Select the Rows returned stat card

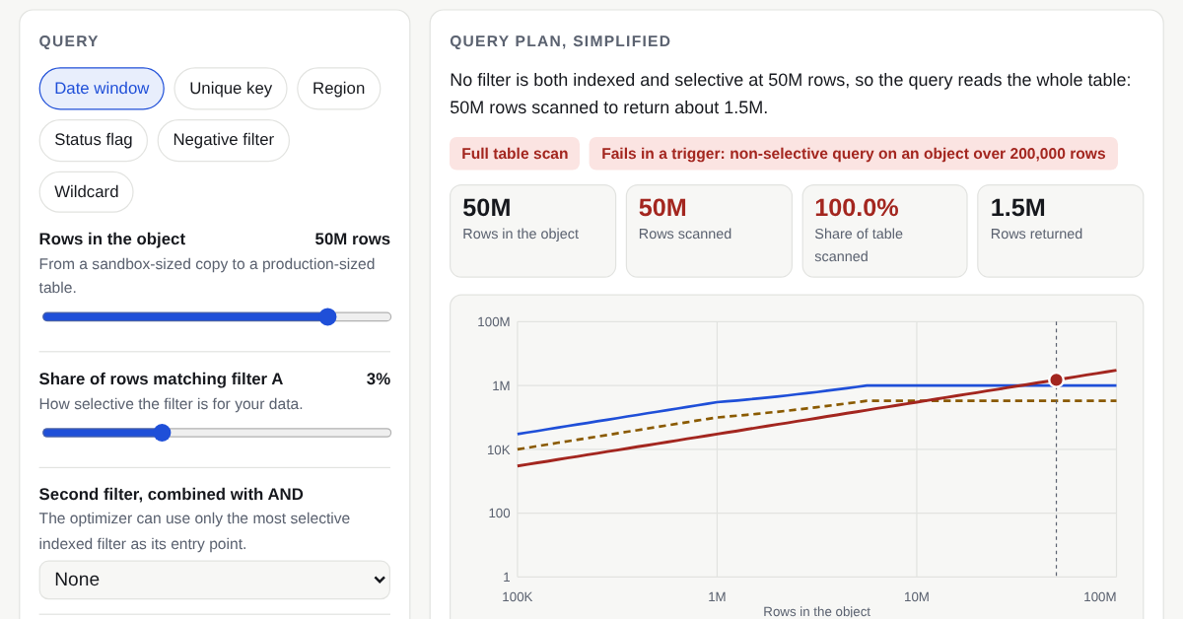click(1061, 231)
